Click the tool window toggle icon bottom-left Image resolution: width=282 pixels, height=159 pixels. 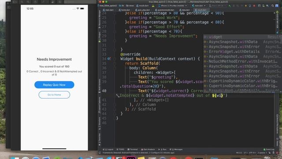click(x=100, y=153)
